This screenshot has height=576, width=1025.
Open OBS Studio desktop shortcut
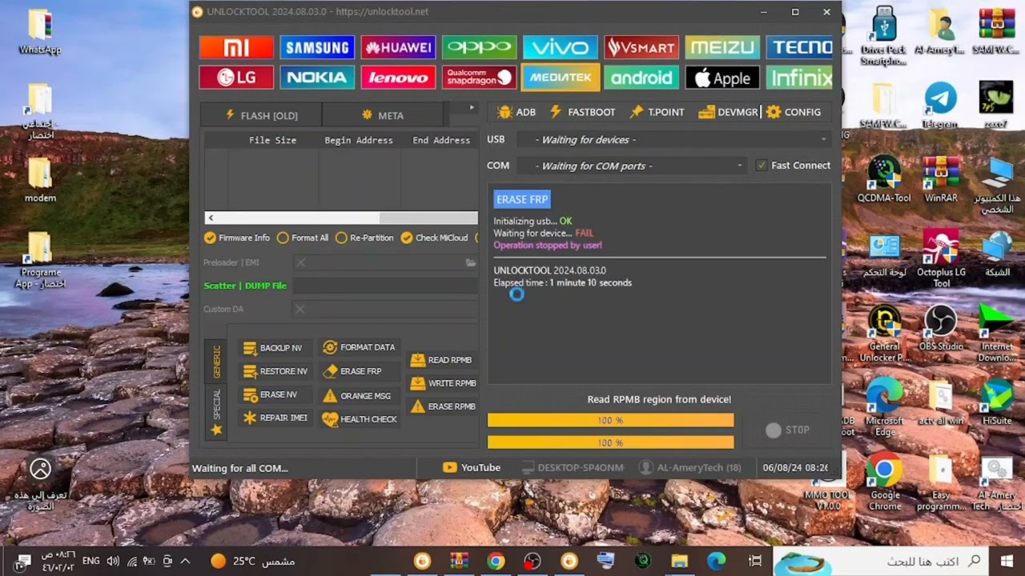[941, 328]
